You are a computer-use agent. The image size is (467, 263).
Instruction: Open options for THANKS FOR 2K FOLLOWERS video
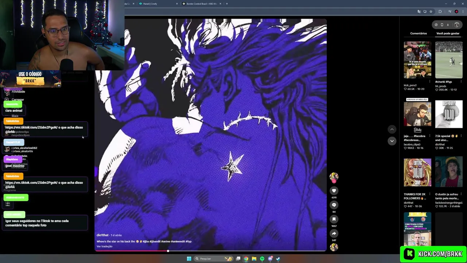point(430,194)
